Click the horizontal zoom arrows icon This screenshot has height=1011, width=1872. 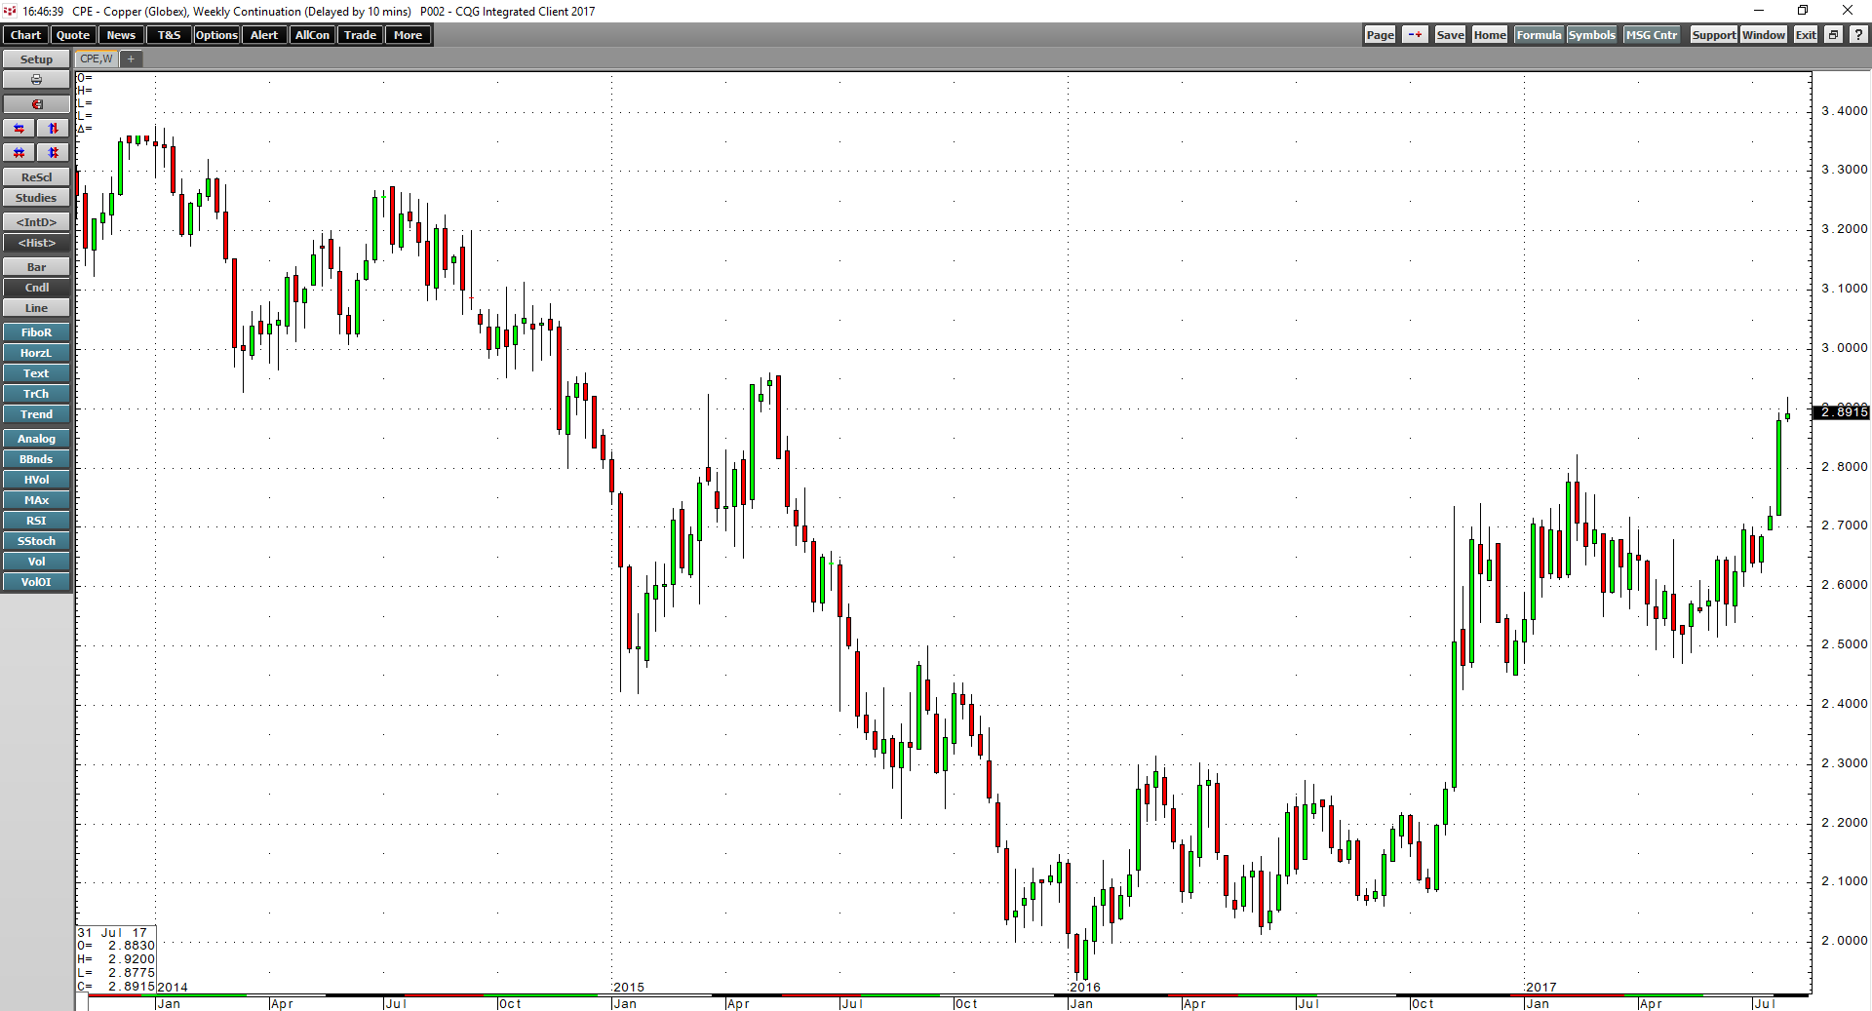point(19,152)
